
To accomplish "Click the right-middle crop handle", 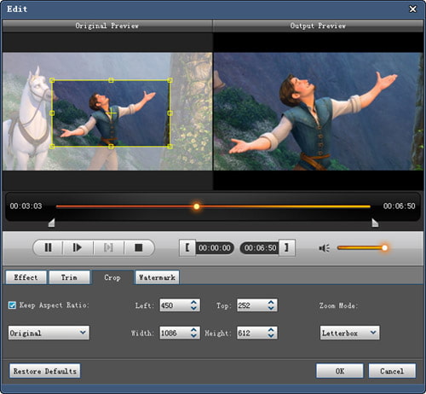I will [x=170, y=113].
